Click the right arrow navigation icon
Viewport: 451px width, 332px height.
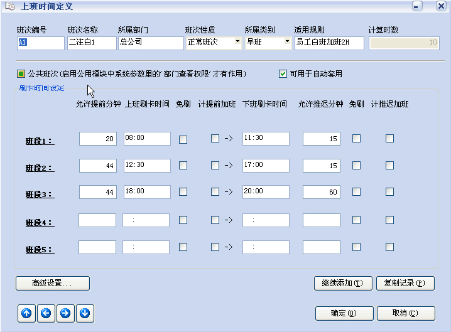pyautogui.click(x=65, y=313)
